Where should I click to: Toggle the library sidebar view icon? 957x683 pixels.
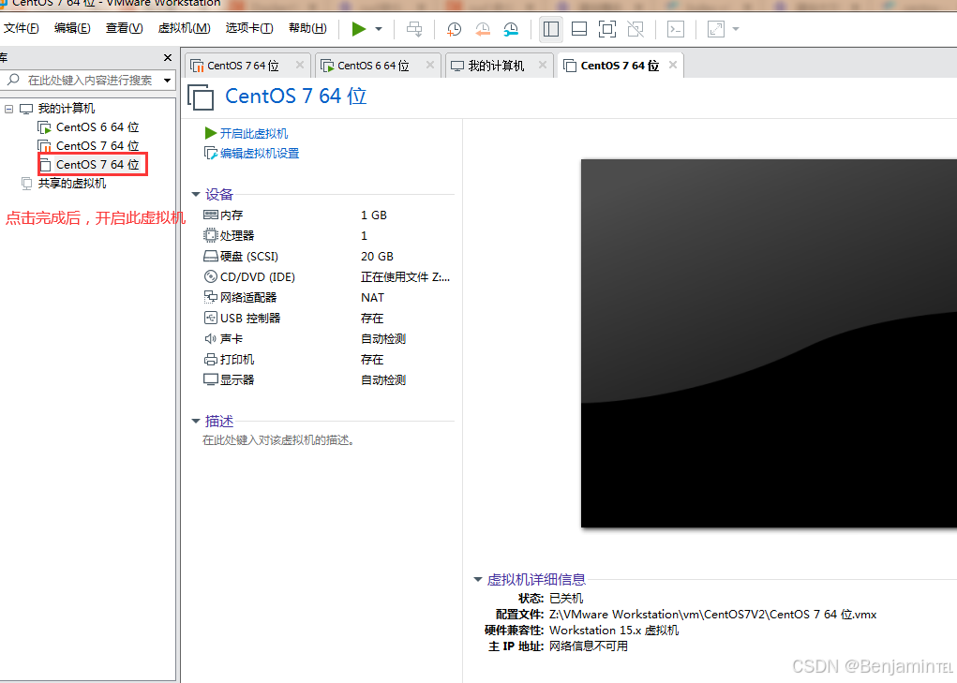click(x=550, y=29)
